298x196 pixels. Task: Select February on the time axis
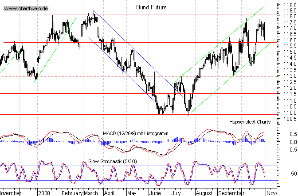71,193
